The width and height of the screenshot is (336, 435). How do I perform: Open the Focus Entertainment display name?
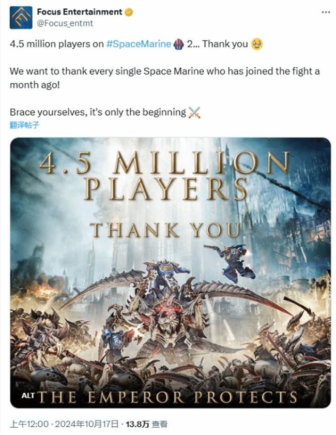[x=79, y=12]
